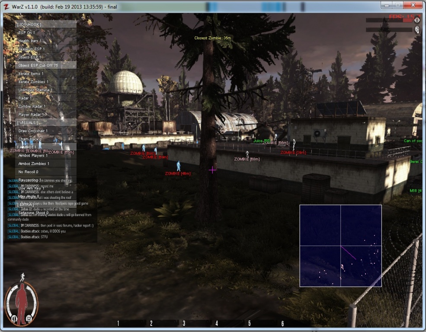Toggle the Cham Hack option
Viewport: 426px width, 332px height.
tap(46, 139)
